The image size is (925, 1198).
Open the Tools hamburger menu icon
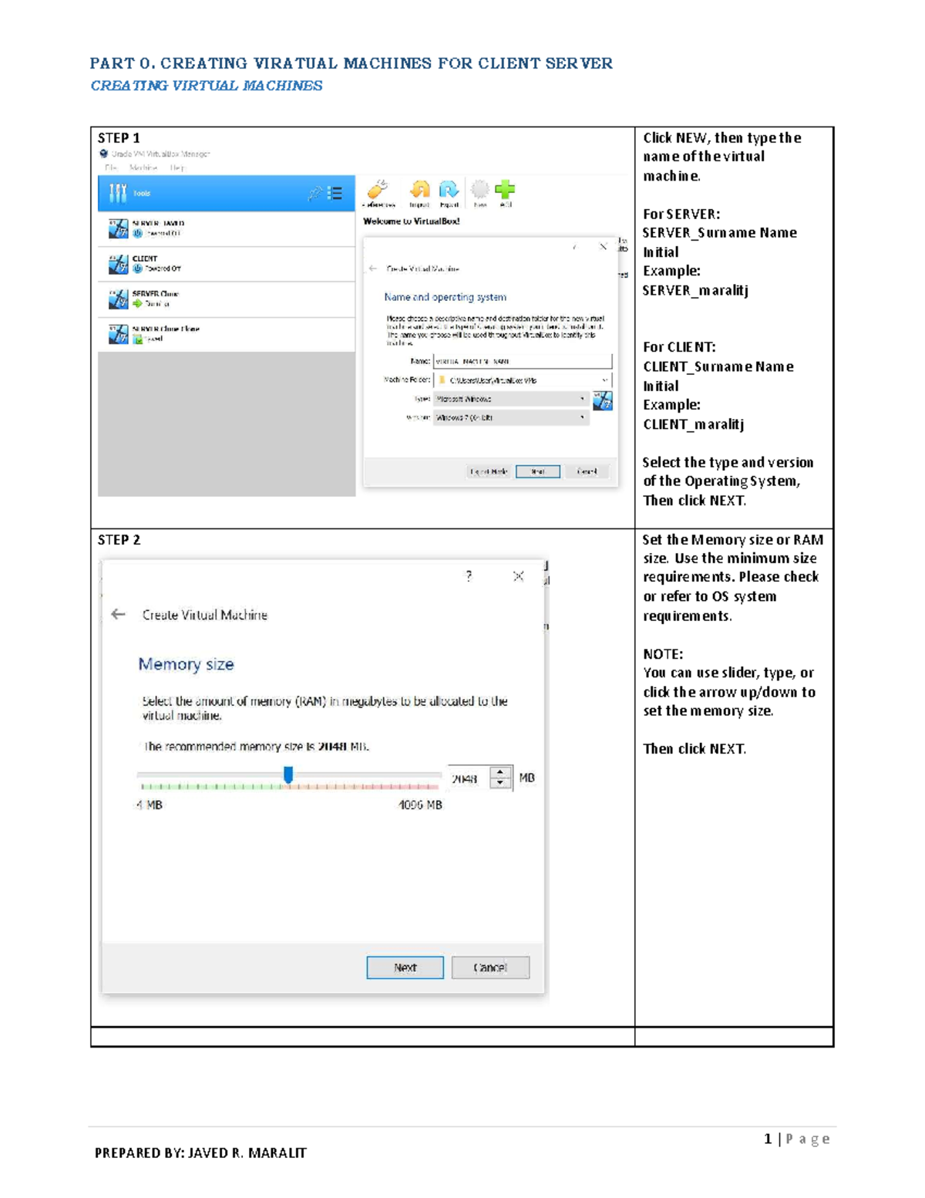coord(335,194)
